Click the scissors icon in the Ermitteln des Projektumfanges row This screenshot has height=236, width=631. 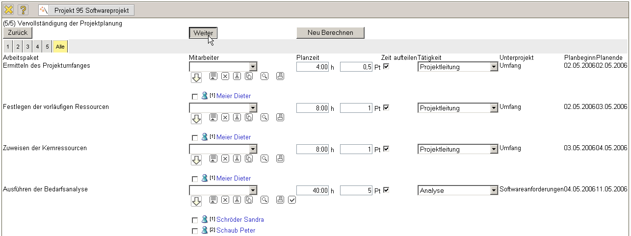point(237,76)
